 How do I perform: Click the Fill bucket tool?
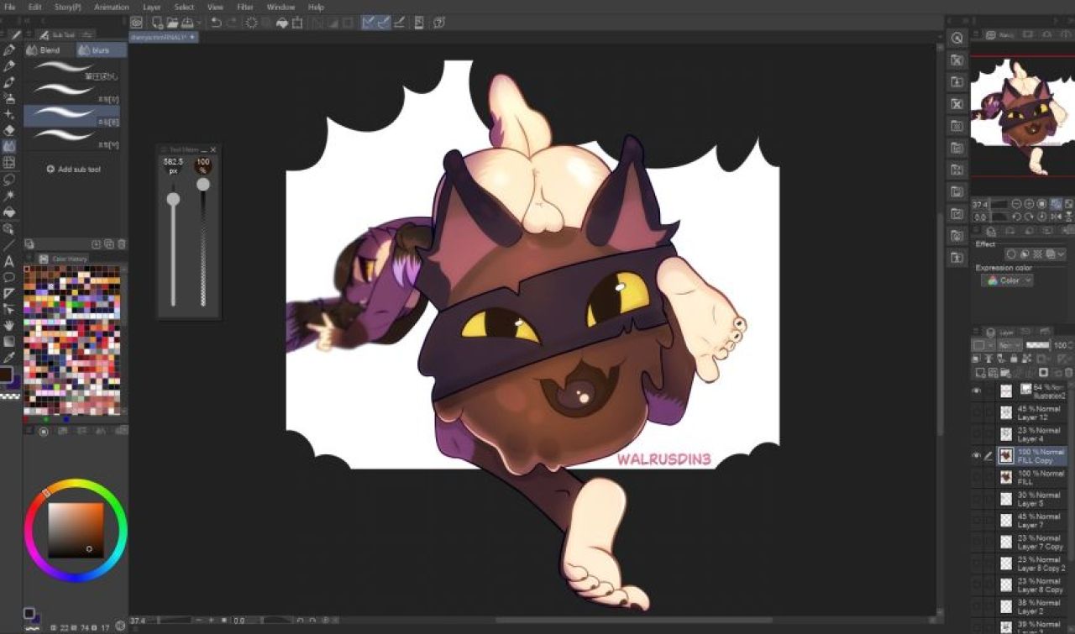(x=9, y=212)
